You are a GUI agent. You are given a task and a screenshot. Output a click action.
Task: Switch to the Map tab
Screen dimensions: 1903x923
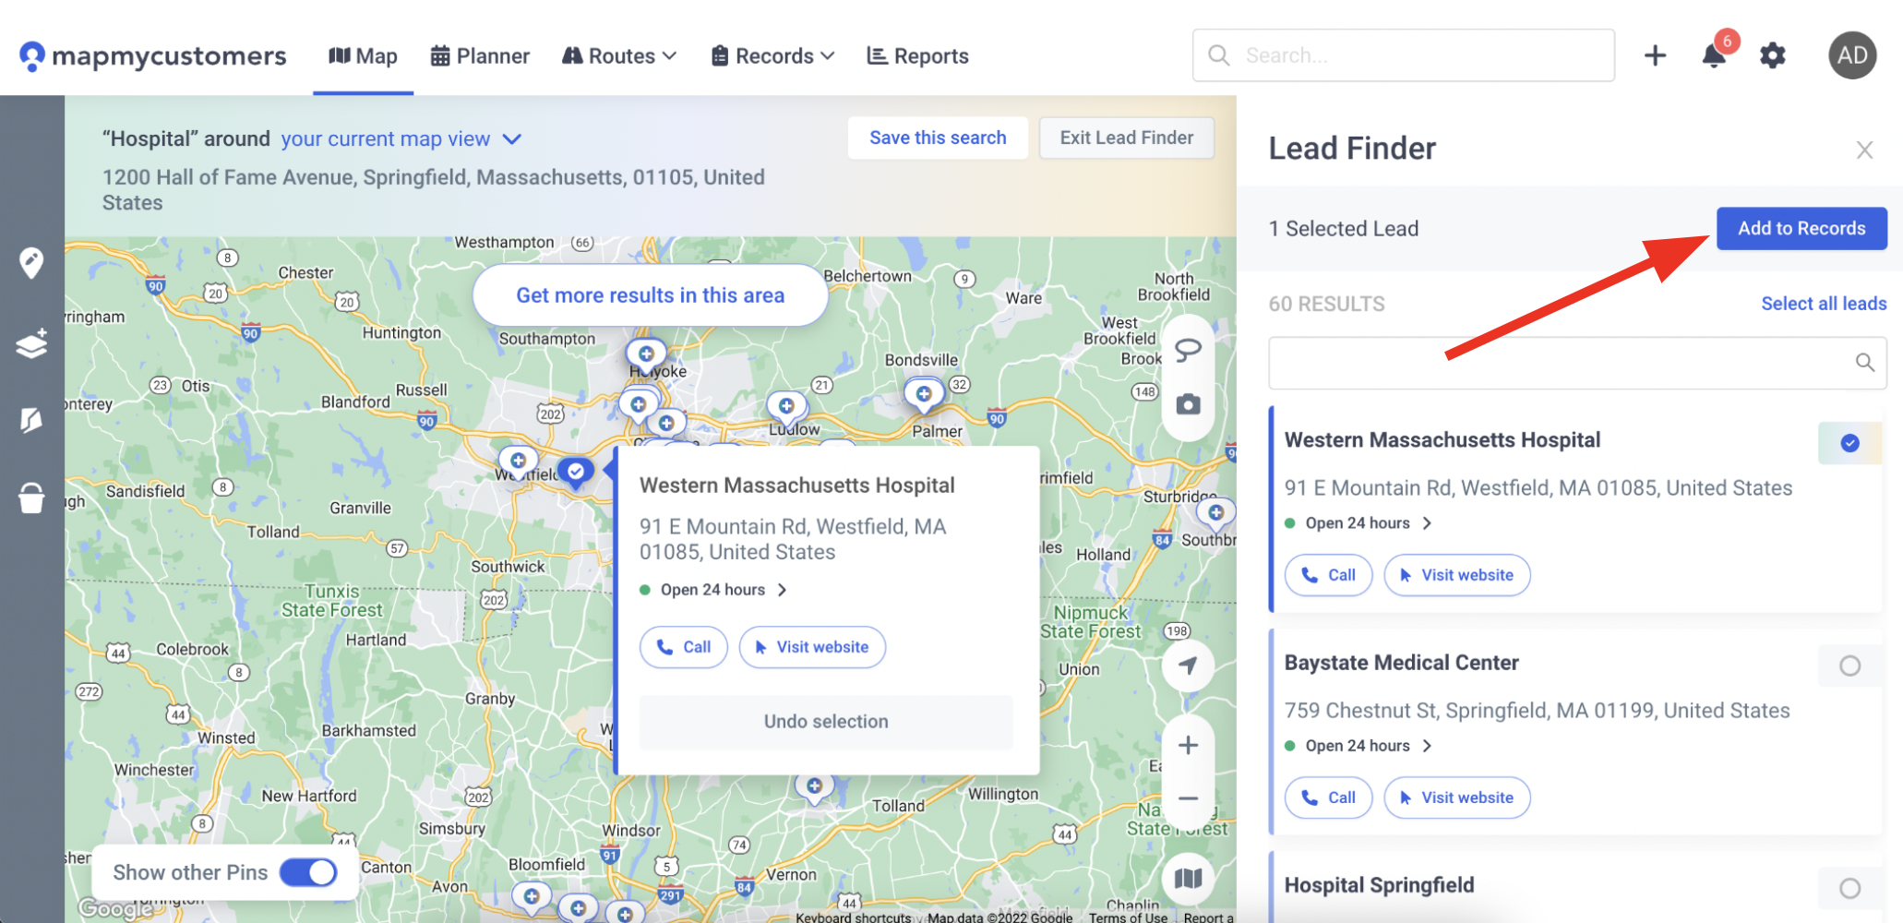click(x=363, y=56)
